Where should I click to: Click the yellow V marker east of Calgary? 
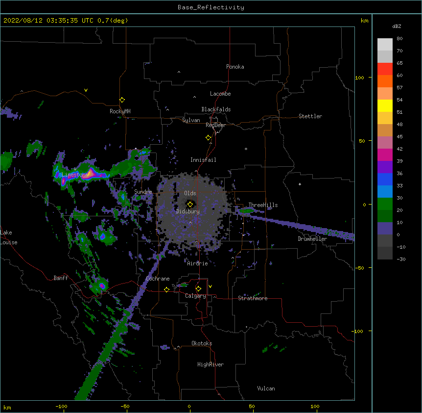tap(210, 286)
